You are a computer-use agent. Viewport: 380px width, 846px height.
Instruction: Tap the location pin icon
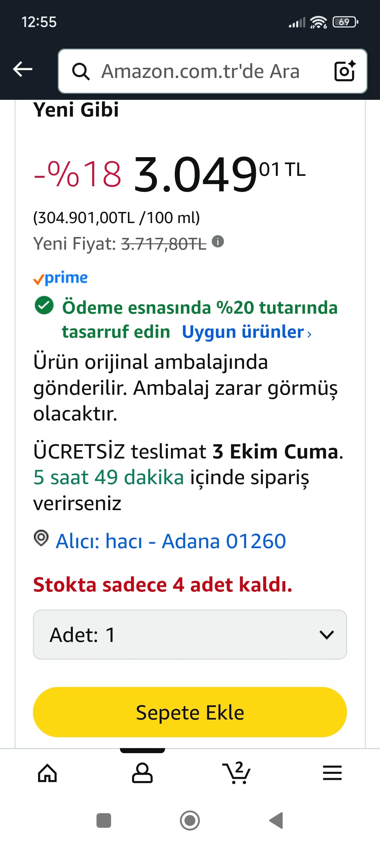pyautogui.click(x=41, y=538)
